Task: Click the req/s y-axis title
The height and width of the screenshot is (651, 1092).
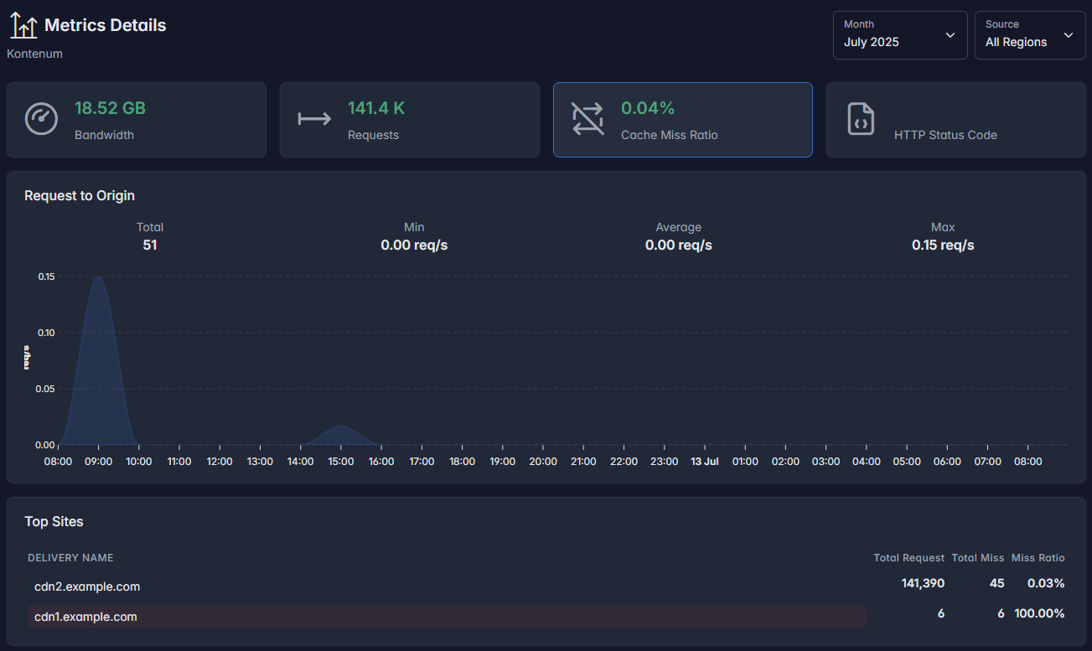Action: 27,358
